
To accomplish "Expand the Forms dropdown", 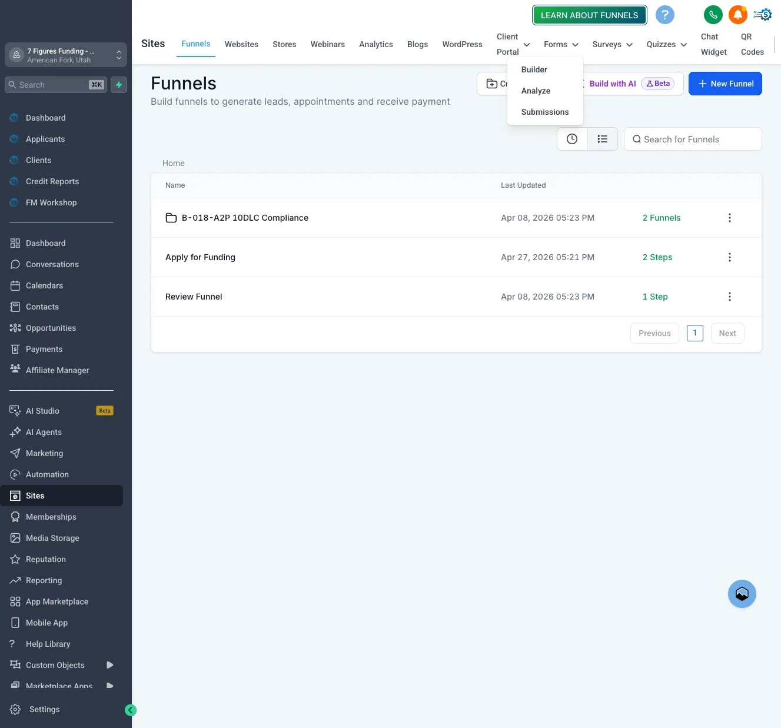I will pos(561,44).
